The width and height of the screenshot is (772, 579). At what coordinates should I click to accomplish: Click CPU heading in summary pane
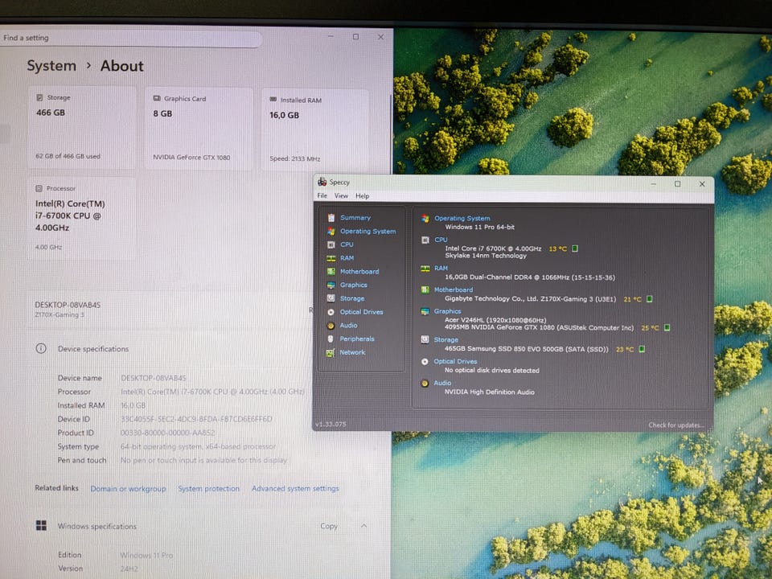(441, 240)
